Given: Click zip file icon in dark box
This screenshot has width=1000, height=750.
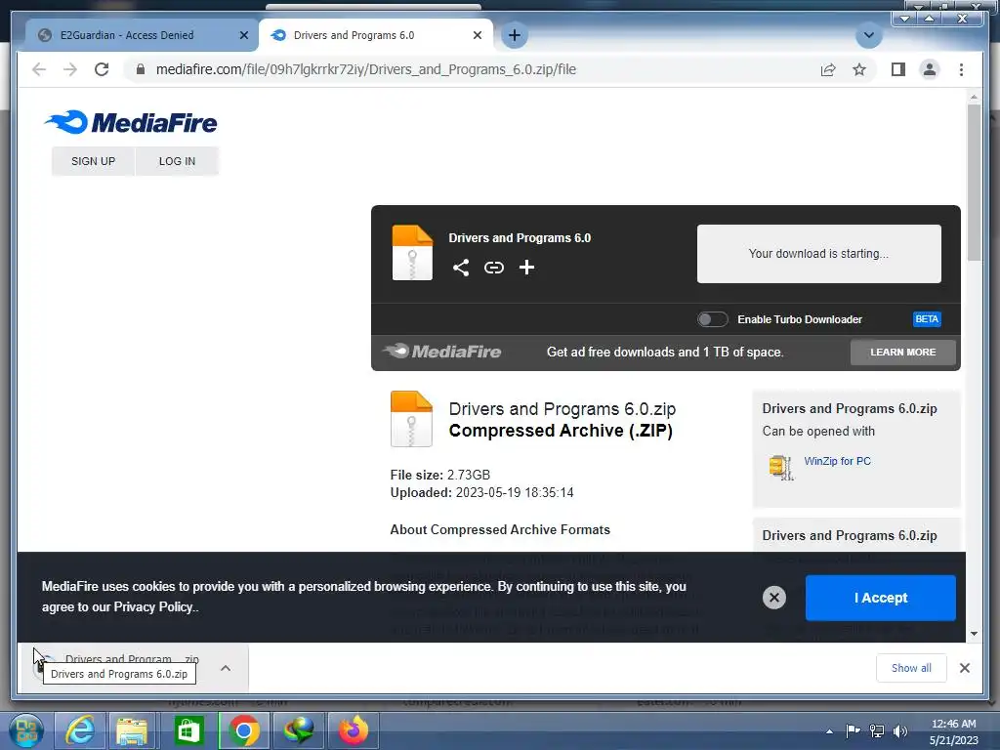Looking at the screenshot, I should click(x=412, y=253).
